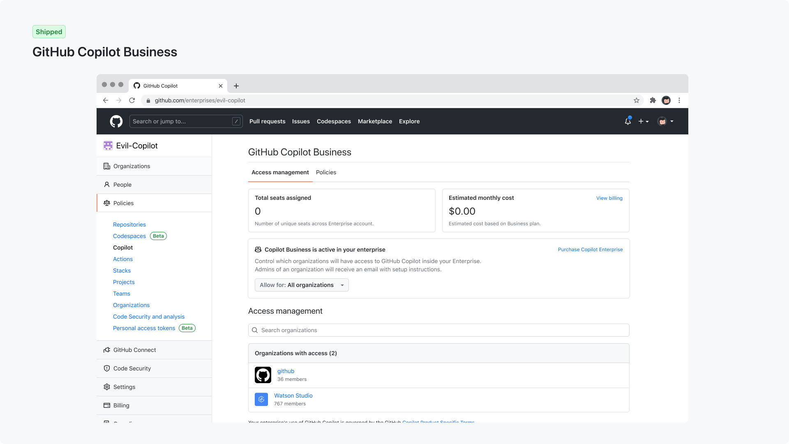The height and width of the screenshot is (444, 789).
Task: Click the Settings gear icon in sidebar
Action: pyautogui.click(x=107, y=387)
